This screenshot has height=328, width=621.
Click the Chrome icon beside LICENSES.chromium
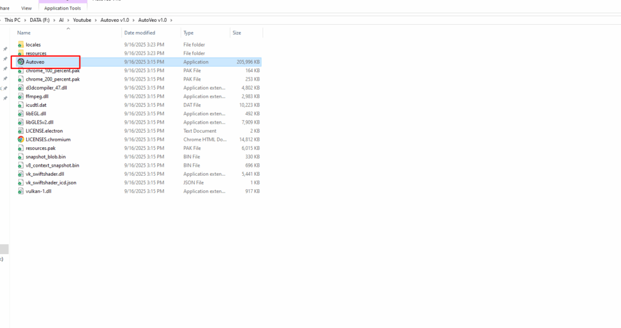pos(21,139)
